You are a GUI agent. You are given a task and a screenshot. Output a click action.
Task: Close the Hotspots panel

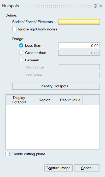coord(101,6)
